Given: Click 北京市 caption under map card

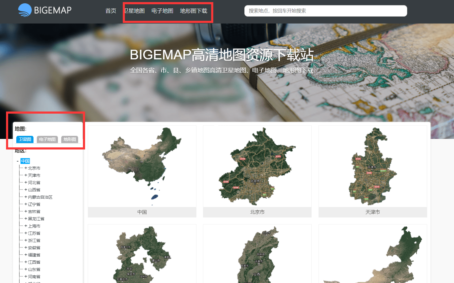Looking at the screenshot, I should pos(257,212).
